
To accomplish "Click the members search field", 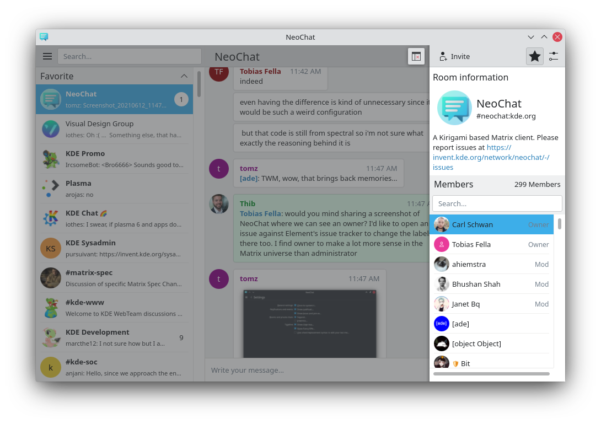I will pyautogui.click(x=497, y=203).
